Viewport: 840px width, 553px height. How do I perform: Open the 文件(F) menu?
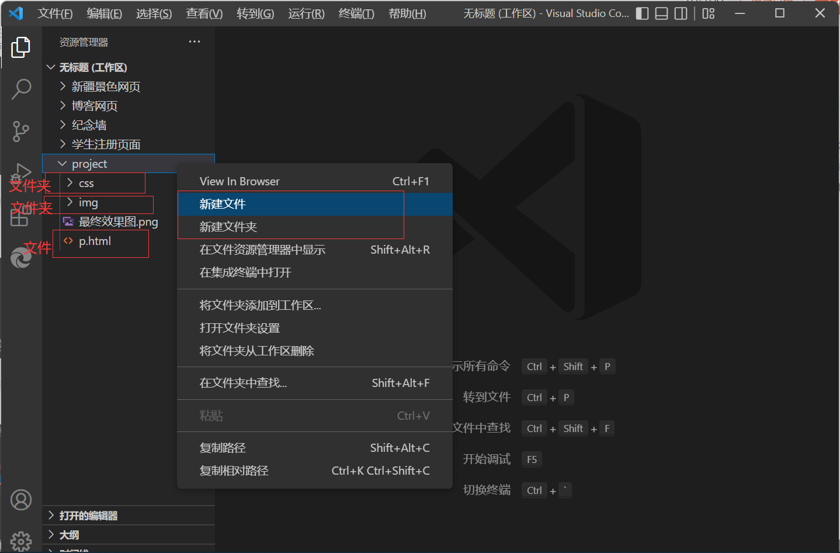55,13
